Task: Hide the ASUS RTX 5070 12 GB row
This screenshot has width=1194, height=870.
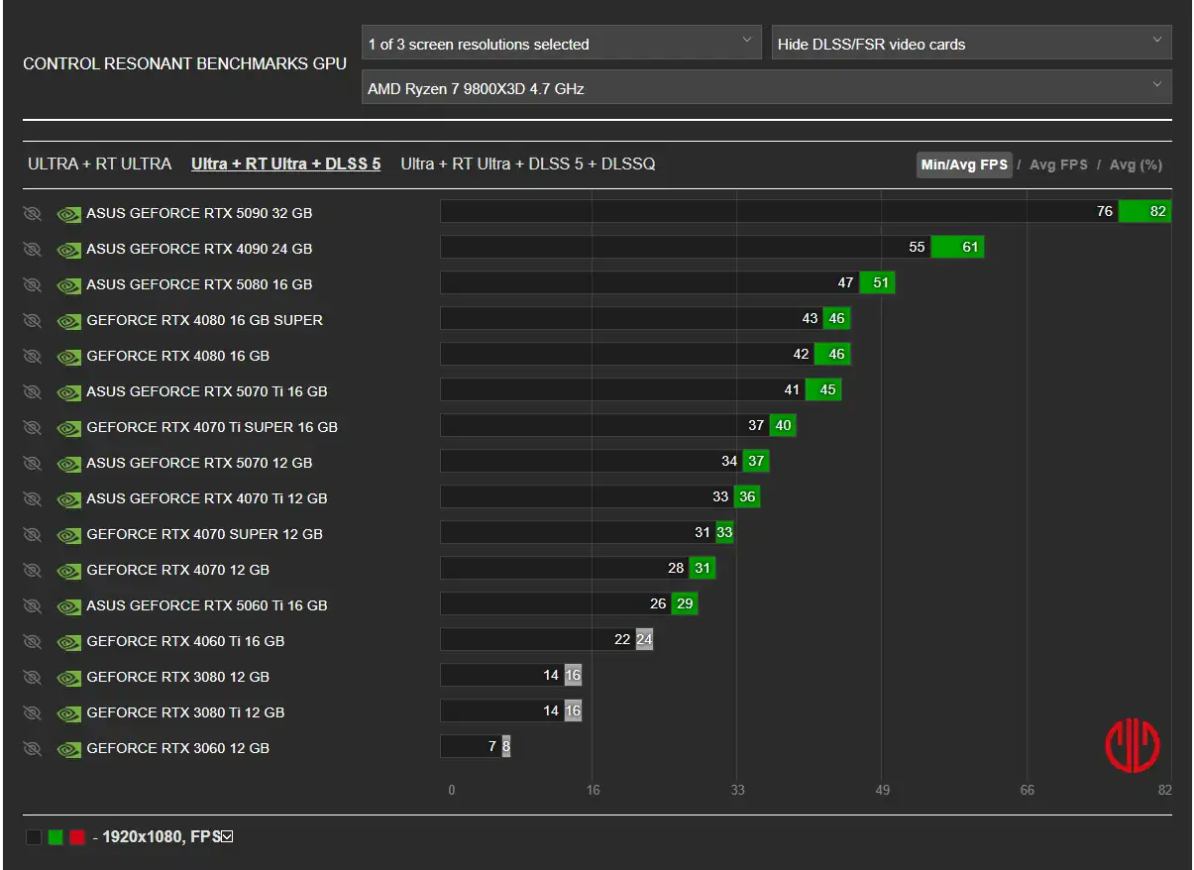Action: pyautogui.click(x=32, y=463)
